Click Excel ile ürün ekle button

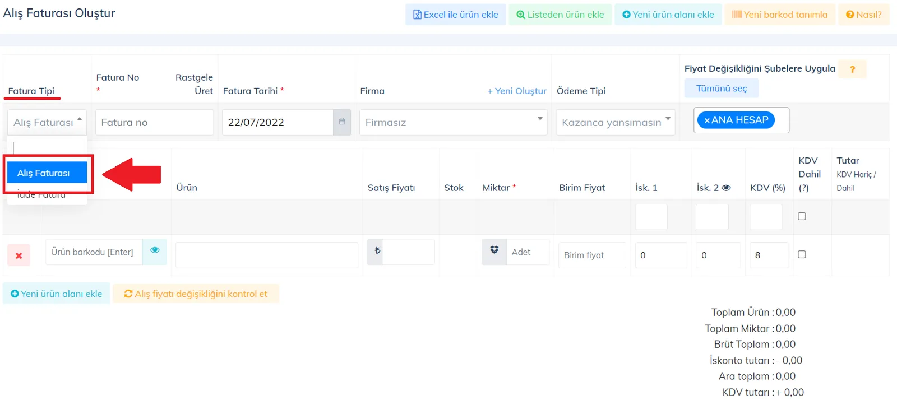coord(456,15)
